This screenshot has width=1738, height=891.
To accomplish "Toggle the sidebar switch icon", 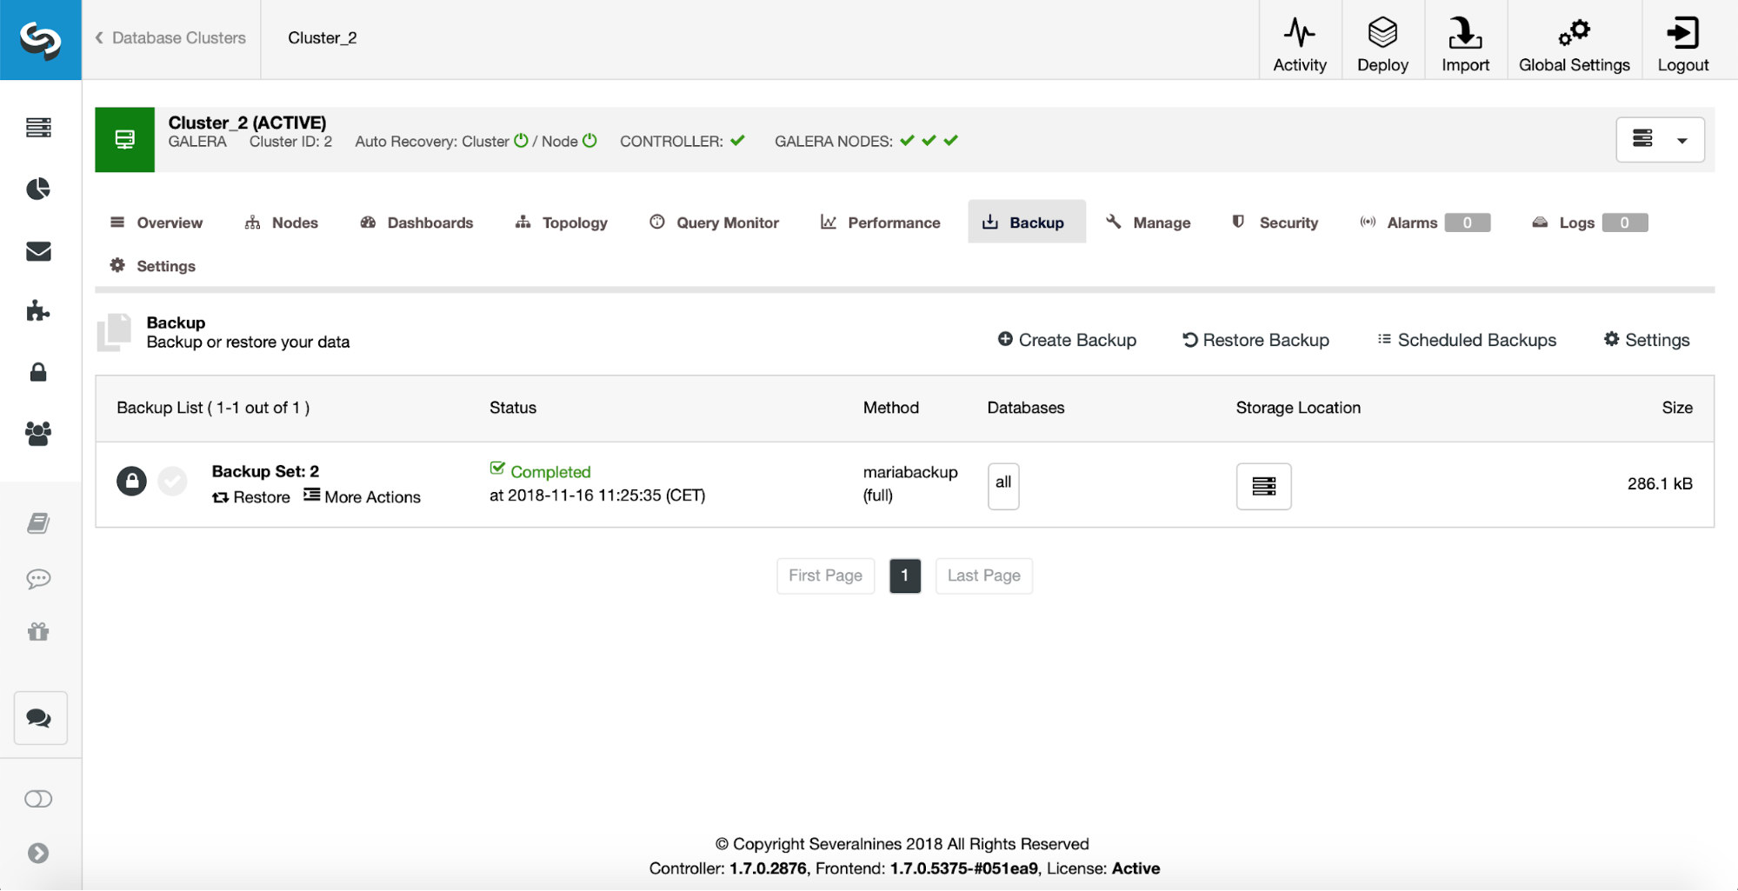I will tap(38, 799).
